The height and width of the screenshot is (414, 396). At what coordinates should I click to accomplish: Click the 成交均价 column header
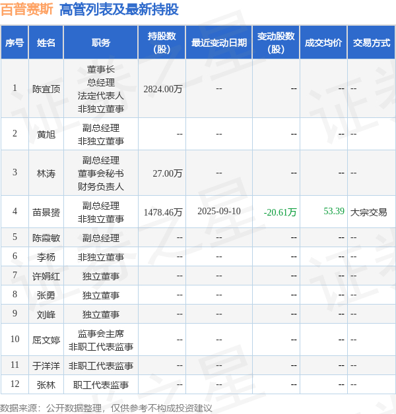(x=323, y=42)
